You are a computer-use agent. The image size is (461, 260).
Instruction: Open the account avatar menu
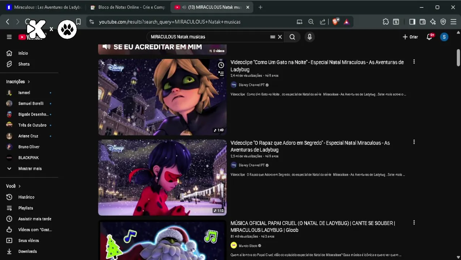pos(444,37)
